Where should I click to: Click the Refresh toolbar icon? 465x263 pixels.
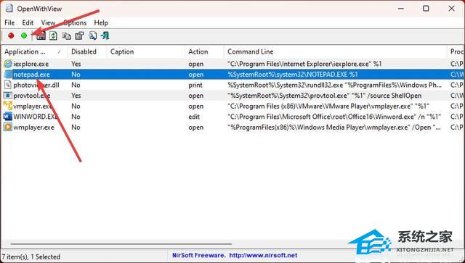click(53, 36)
